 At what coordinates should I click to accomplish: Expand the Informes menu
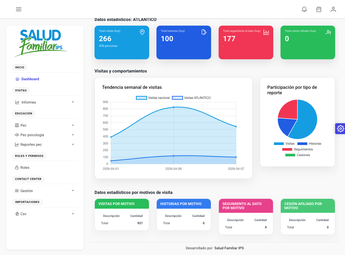click(28, 102)
